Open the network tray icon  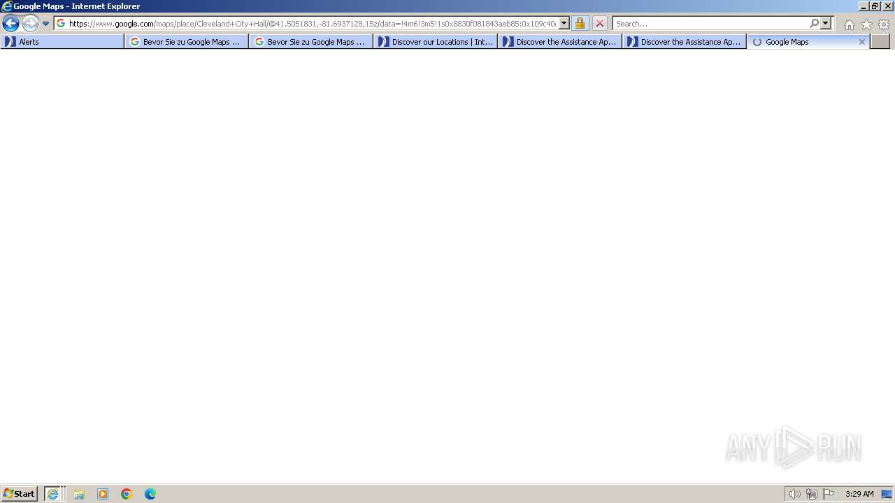812,494
